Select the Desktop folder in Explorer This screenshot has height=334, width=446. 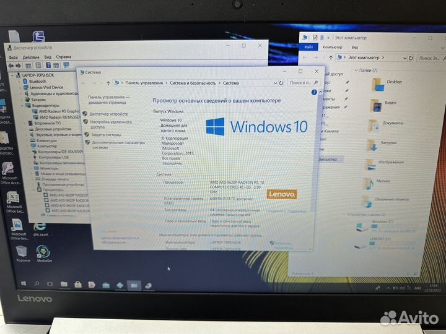click(387, 85)
